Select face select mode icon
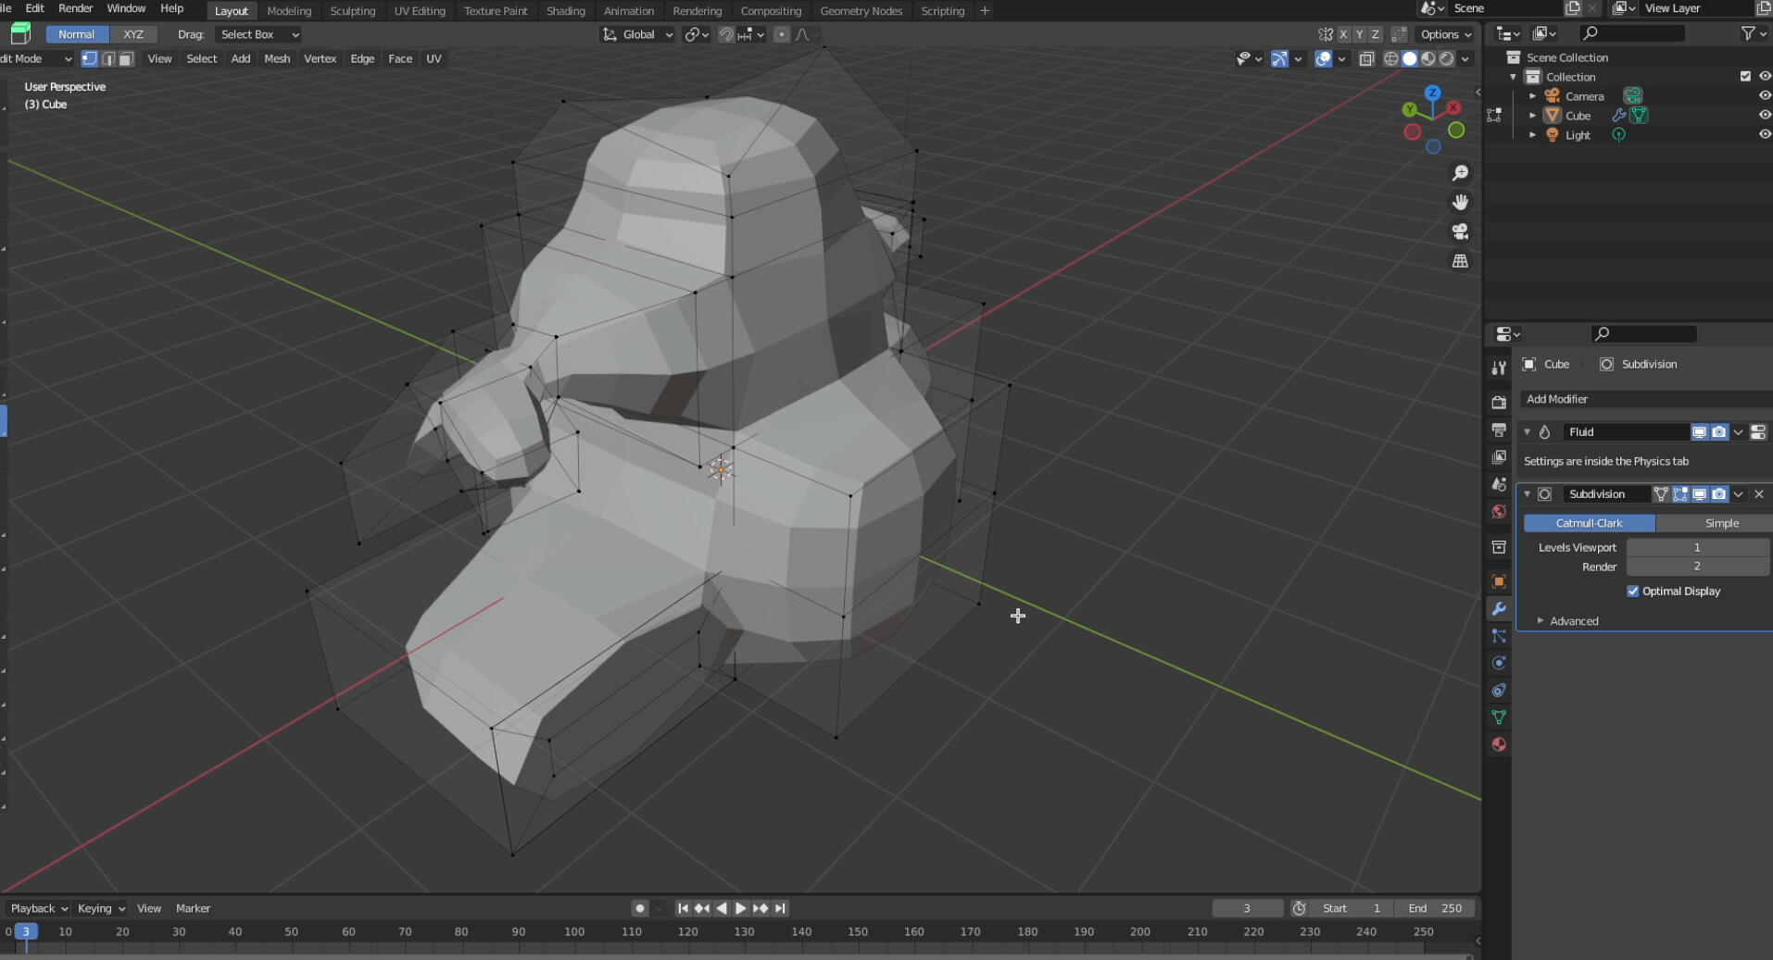The width and height of the screenshot is (1773, 960). (126, 58)
